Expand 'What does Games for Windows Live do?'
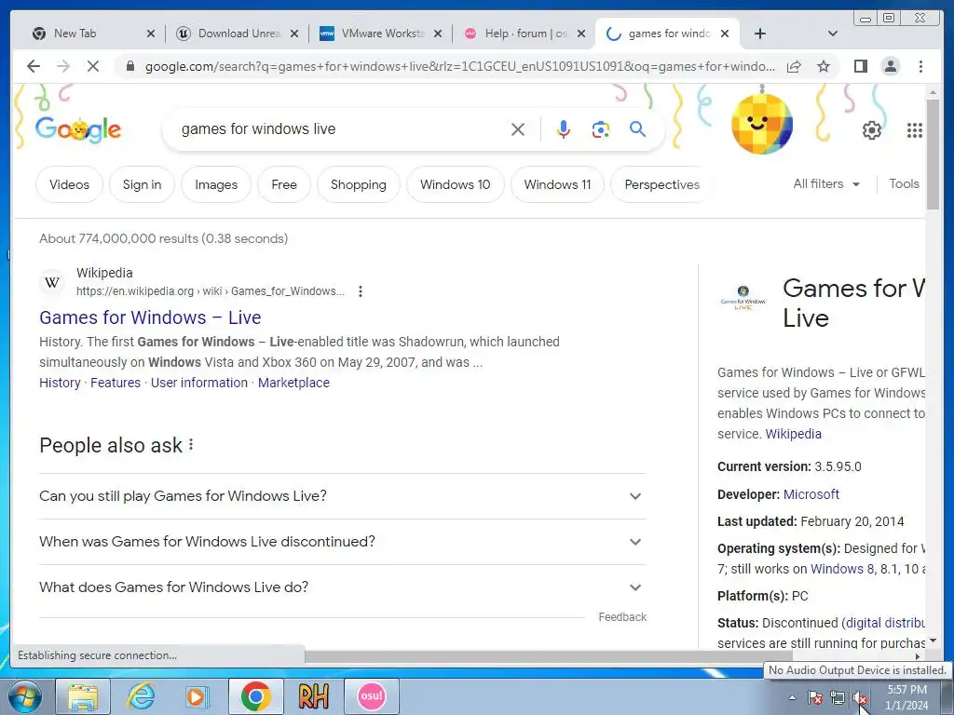This screenshot has height=715, width=954. (x=342, y=587)
